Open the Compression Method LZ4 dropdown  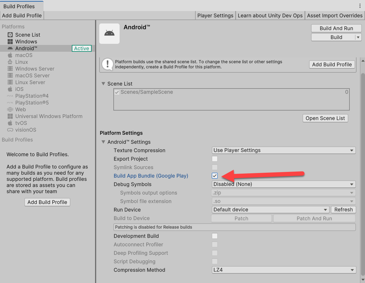pyautogui.click(x=284, y=270)
